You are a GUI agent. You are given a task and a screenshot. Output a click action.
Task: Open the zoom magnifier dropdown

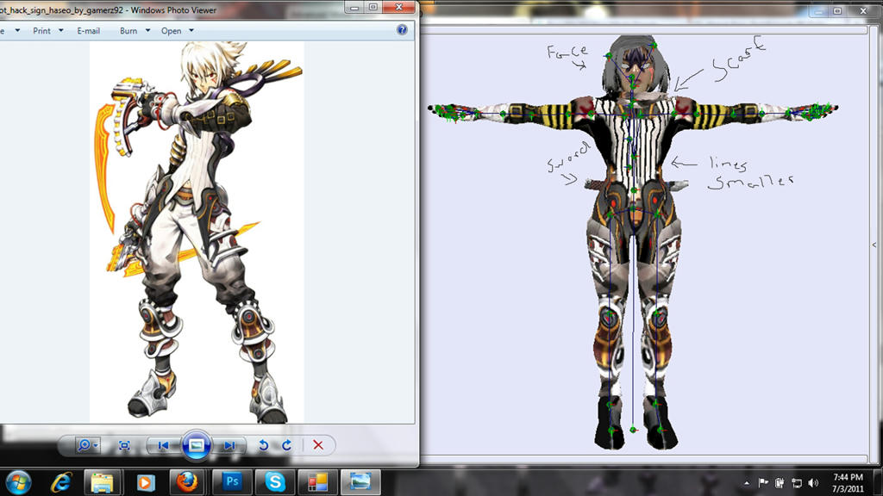point(87,445)
